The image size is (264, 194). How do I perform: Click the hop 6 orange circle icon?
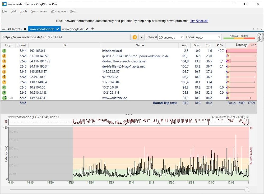pyautogui.click(x=4, y=77)
